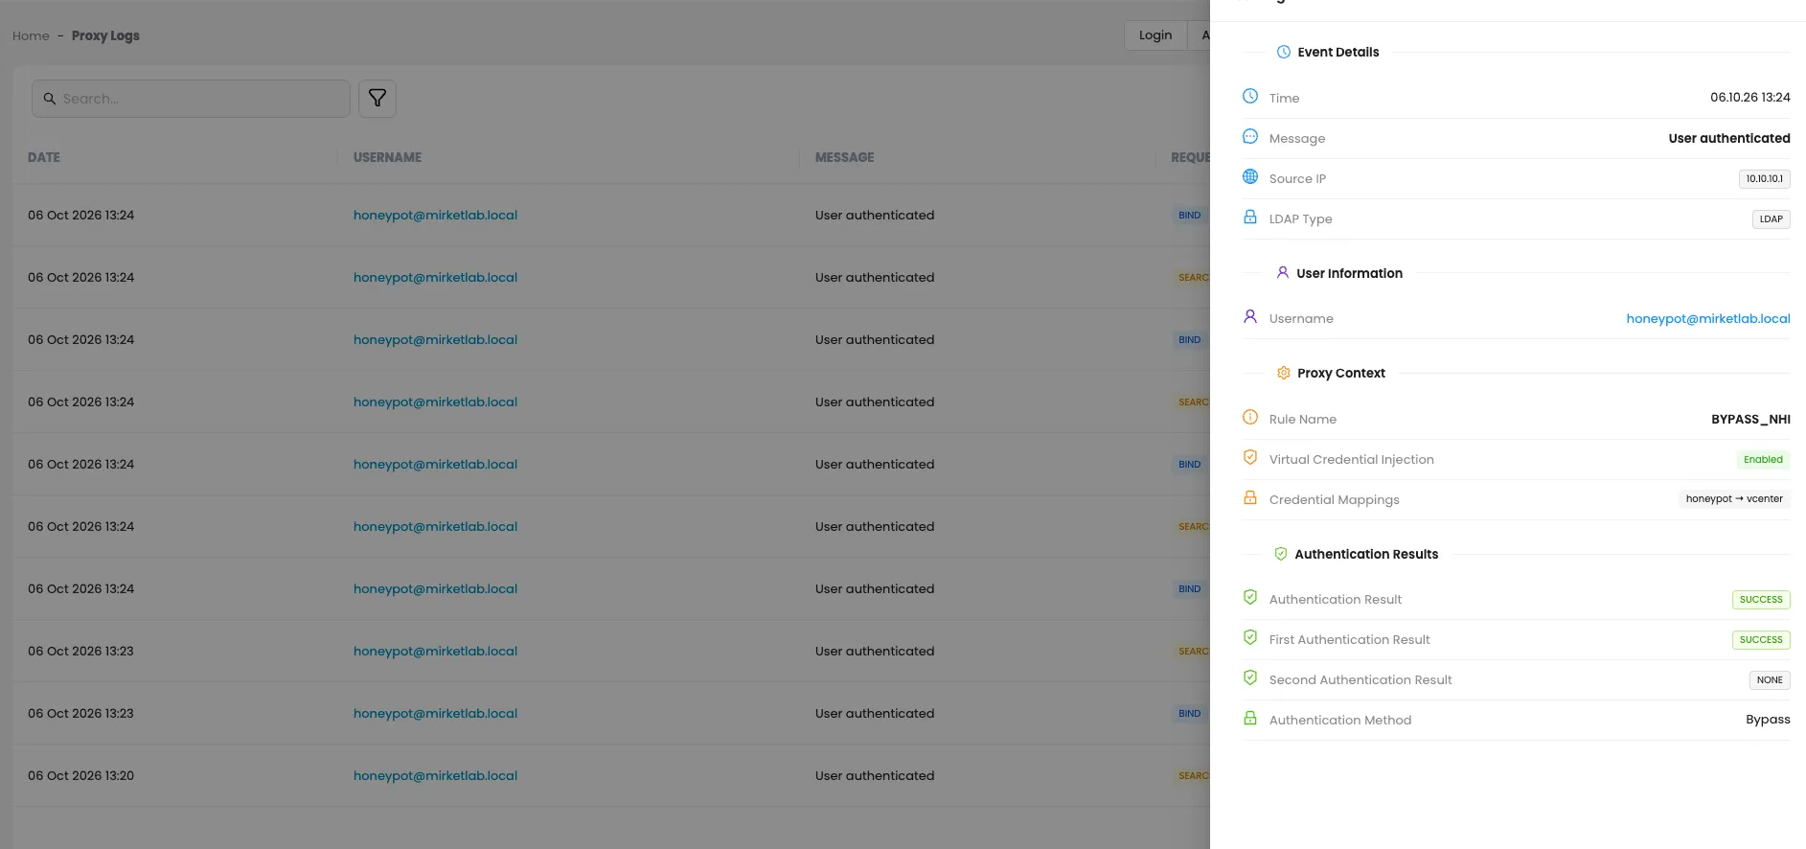Click lock icon beside Authentication Method
The width and height of the screenshot is (1806, 849).
[1250, 719]
